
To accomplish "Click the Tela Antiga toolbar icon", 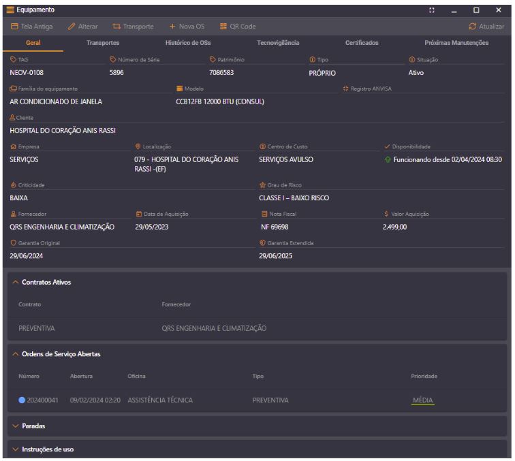I will [x=14, y=27].
